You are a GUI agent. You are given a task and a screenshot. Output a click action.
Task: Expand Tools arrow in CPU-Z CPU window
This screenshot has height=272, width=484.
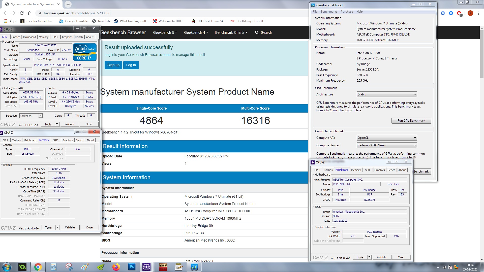(57, 124)
